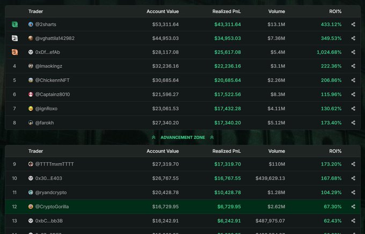
Task: Share the @ChickennNFT ranking
Action: pyautogui.click(x=353, y=80)
